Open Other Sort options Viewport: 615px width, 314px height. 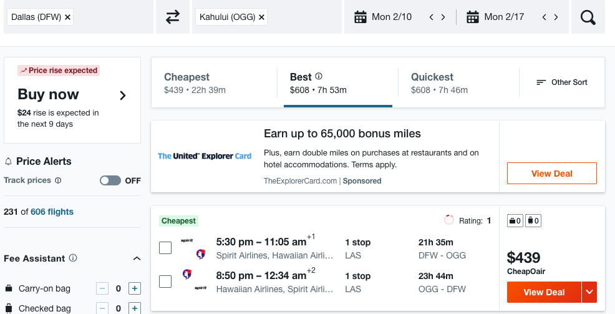[561, 82]
